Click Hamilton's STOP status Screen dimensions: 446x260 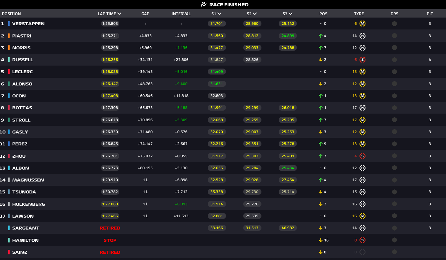point(110,240)
